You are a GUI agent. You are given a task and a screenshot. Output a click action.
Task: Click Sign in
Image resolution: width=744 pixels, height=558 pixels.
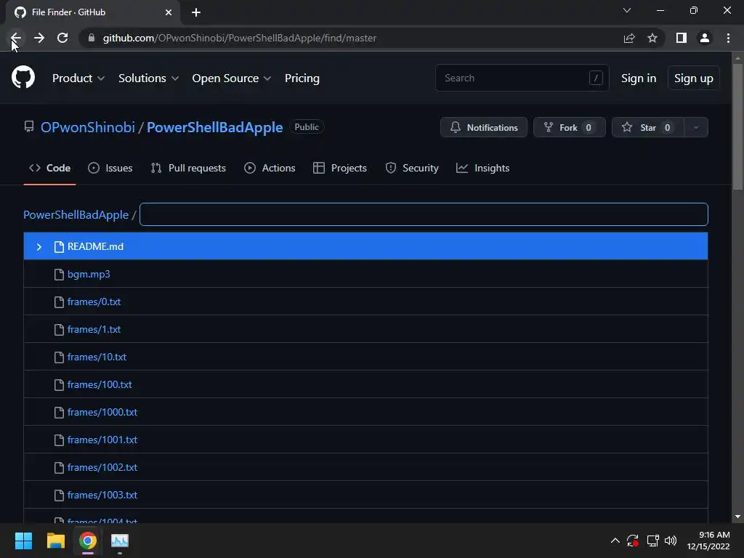639,78
